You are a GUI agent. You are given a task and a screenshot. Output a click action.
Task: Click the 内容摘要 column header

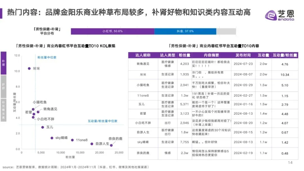pyautogui.click(x=211, y=55)
